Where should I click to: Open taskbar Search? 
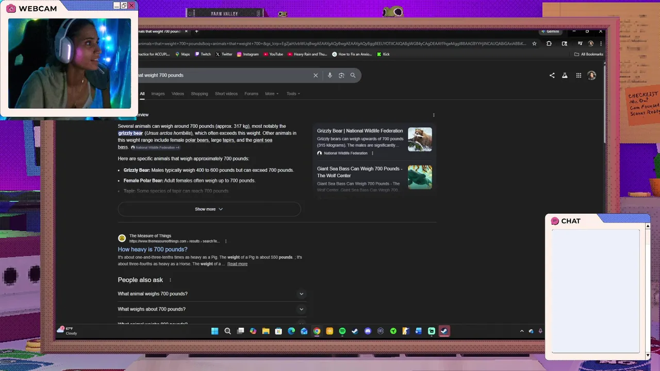[x=227, y=331]
